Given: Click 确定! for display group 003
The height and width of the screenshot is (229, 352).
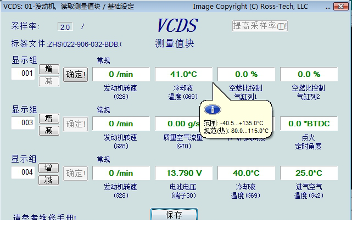Looking at the screenshot, I should pos(75,124).
